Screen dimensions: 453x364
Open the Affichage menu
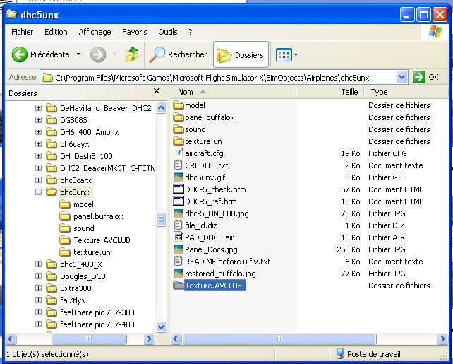(95, 32)
